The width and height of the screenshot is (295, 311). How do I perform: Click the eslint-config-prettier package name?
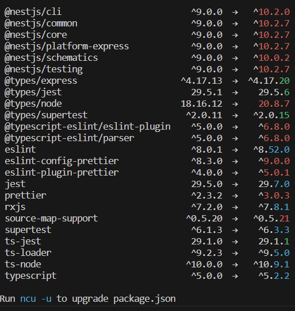tap(62, 161)
